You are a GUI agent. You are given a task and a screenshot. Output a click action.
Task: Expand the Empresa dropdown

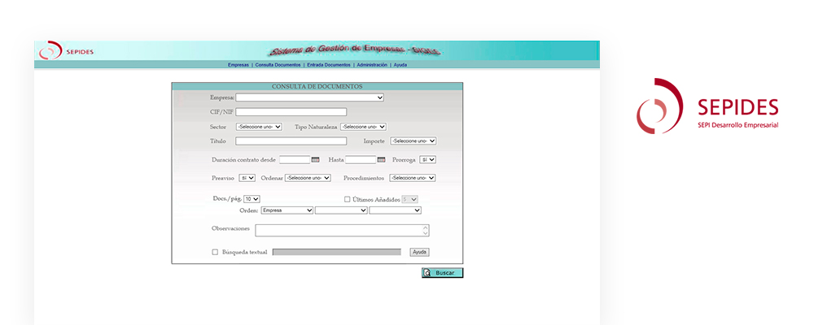coord(309,97)
